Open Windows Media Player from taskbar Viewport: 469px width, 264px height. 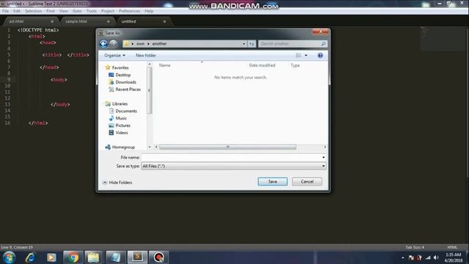click(51, 257)
